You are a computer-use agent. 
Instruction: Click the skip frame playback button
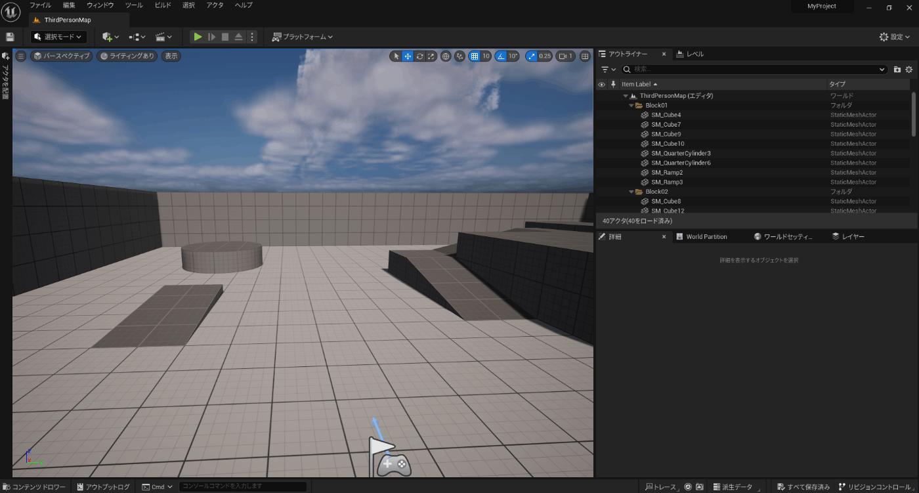[211, 37]
